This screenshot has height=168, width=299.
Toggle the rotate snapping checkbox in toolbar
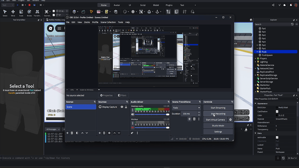54,15
